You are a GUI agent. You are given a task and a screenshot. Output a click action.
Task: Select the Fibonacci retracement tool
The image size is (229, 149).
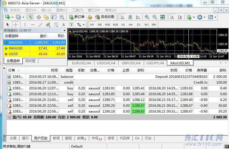tap(56, 25)
